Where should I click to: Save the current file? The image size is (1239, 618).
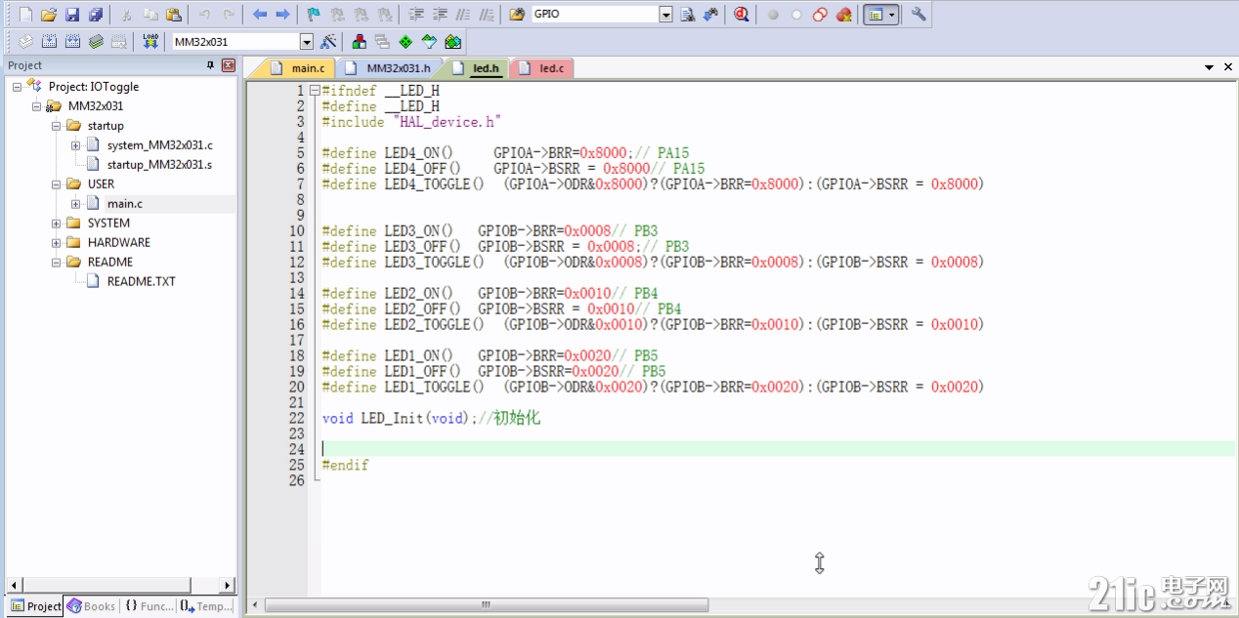coord(72,15)
